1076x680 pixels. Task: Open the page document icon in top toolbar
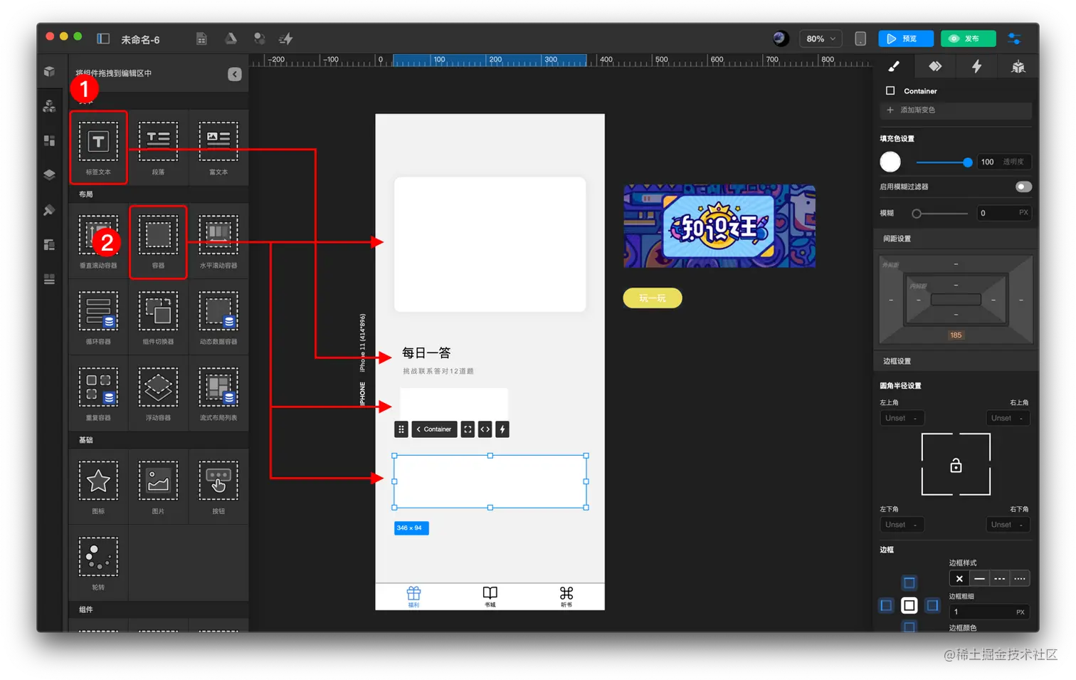[201, 39]
